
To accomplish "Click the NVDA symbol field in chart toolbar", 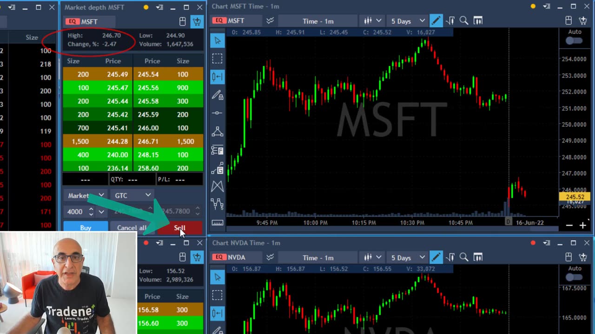I will coord(236,257).
